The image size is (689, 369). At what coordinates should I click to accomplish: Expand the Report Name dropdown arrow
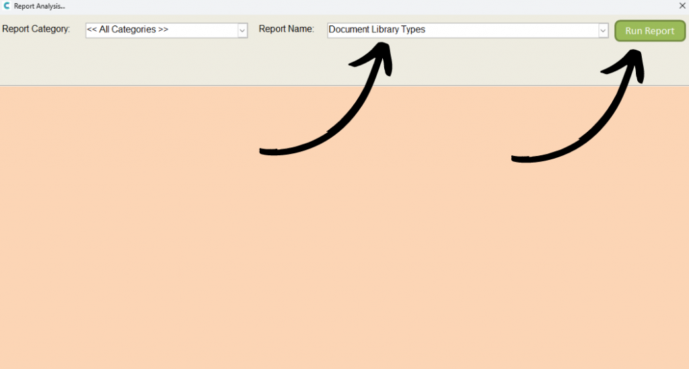603,30
